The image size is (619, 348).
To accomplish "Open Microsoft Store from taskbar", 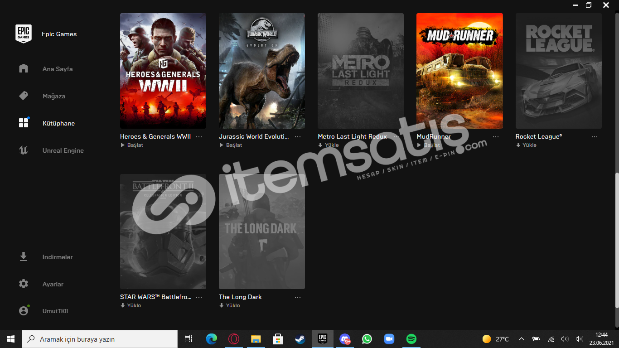I will (x=278, y=339).
